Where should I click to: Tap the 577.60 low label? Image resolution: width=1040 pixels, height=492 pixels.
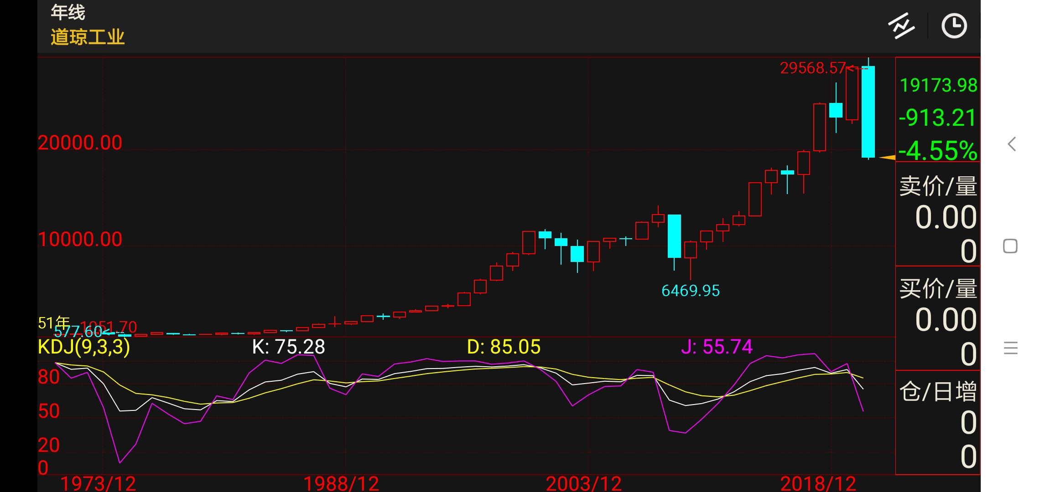(x=78, y=331)
